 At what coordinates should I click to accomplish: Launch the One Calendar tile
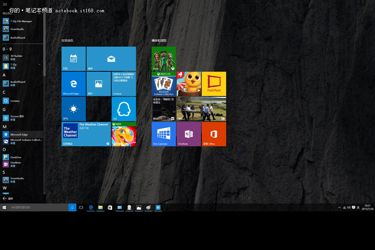(x=164, y=134)
